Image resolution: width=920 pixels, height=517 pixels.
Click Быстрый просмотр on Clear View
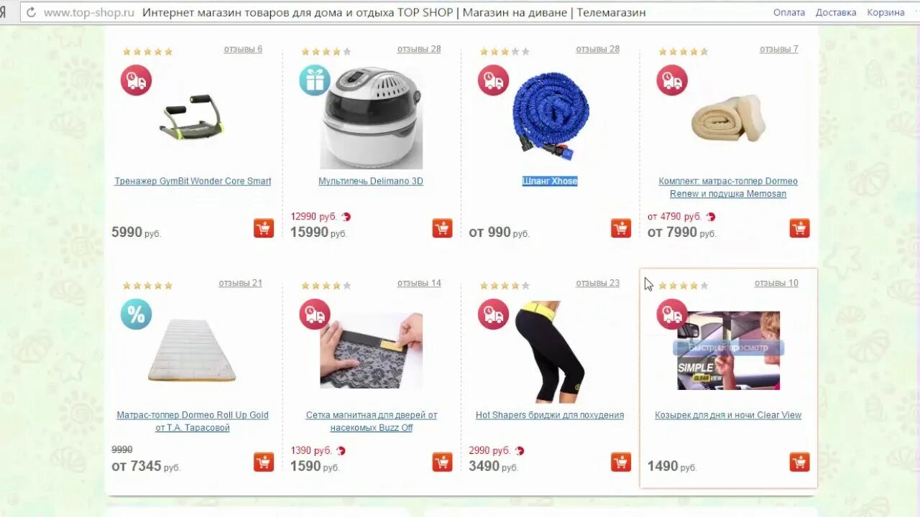pyautogui.click(x=728, y=348)
